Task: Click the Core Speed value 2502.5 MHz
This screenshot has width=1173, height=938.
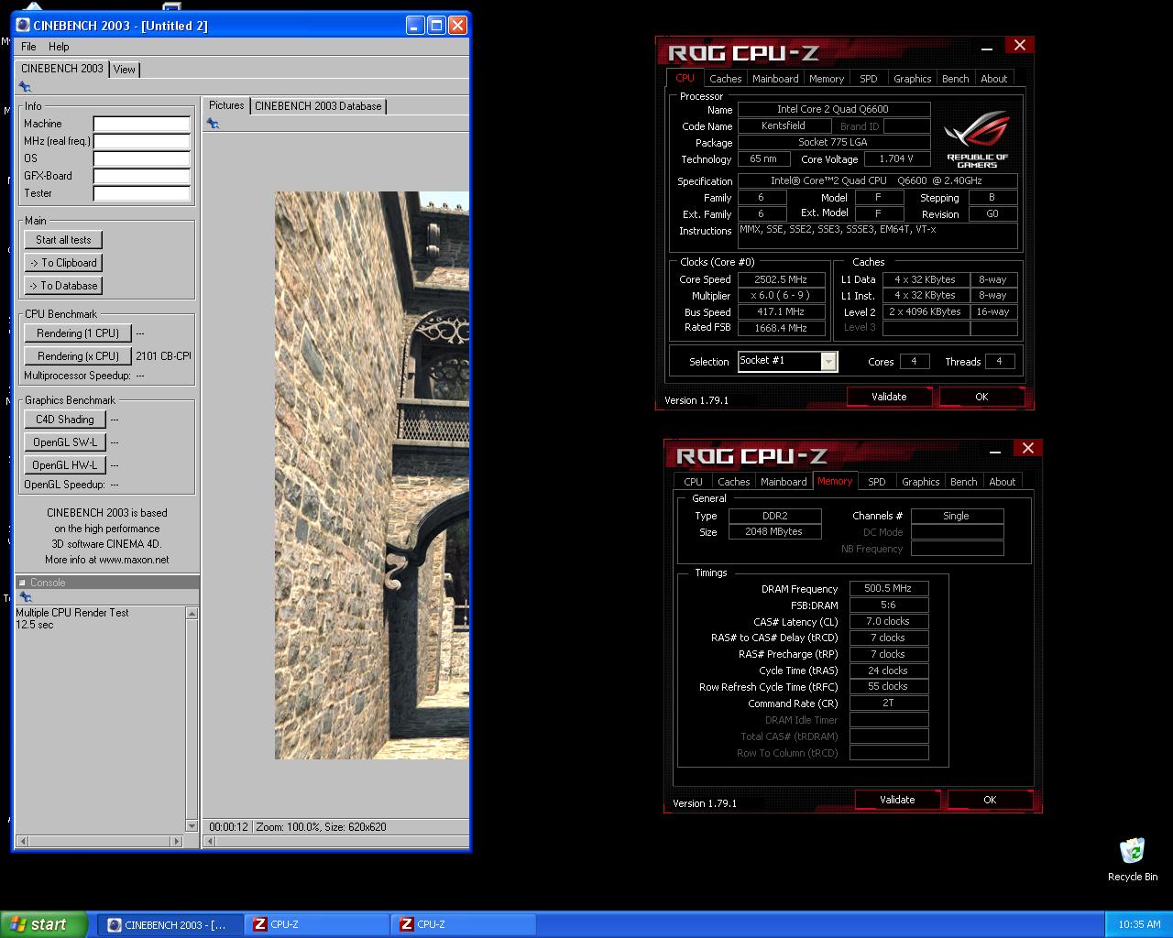Action: [781, 279]
